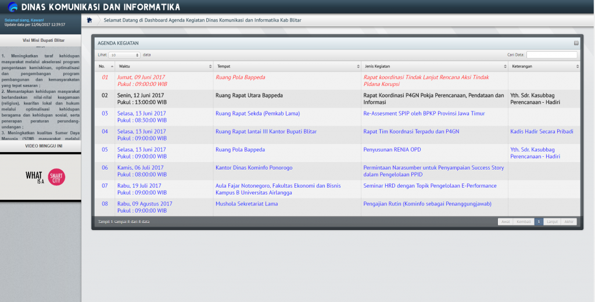The image size is (595, 302).
Task: Select the Seminar HRD E-Performance agenda row
Action: tap(429, 186)
